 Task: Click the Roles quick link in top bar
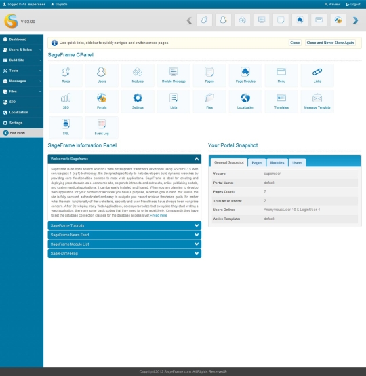tap(204, 20)
